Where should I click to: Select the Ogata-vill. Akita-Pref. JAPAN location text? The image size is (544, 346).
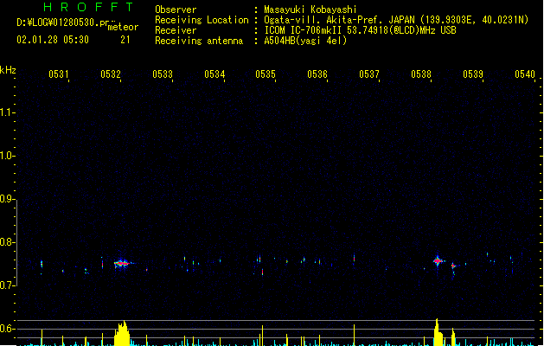pos(396,20)
